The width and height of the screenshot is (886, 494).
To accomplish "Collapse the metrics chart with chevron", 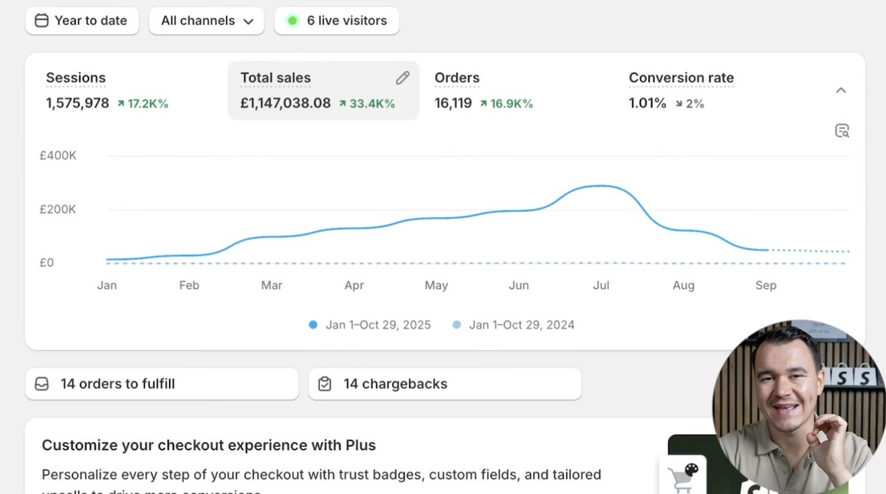I will tap(841, 90).
